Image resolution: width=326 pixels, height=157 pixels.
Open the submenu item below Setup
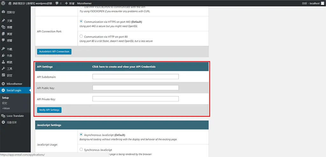pos(4,103)
